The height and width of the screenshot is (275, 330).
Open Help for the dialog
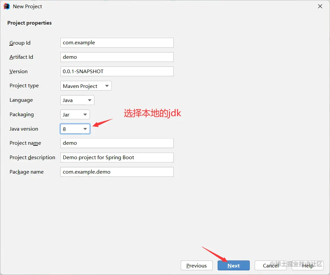click(307, 265)
